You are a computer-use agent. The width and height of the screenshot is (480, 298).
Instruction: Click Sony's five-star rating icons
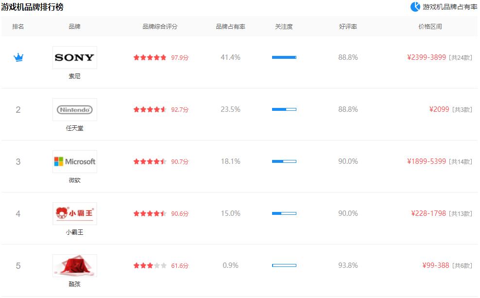coord(150,57)
